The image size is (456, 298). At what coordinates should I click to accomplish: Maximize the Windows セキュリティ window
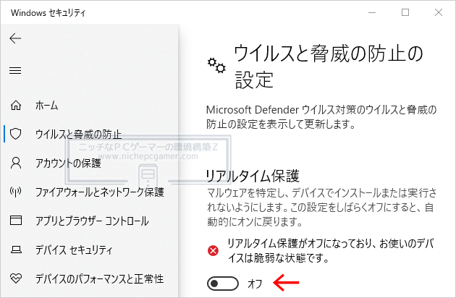[x=405, y=12]
